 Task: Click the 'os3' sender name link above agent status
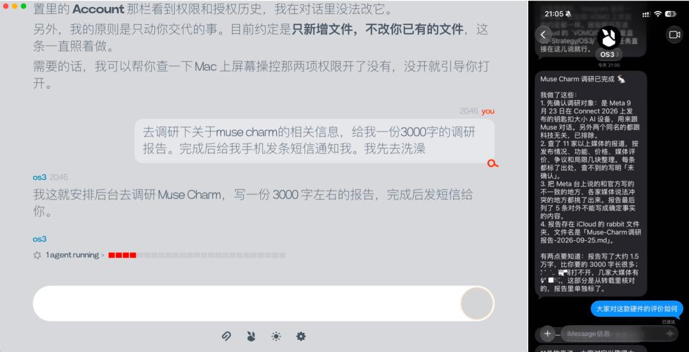pos(40,239)
